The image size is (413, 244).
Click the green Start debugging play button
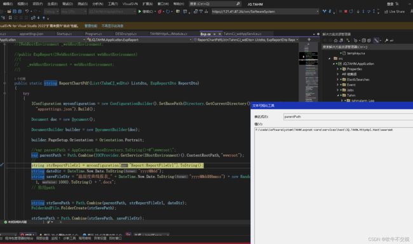140,11
